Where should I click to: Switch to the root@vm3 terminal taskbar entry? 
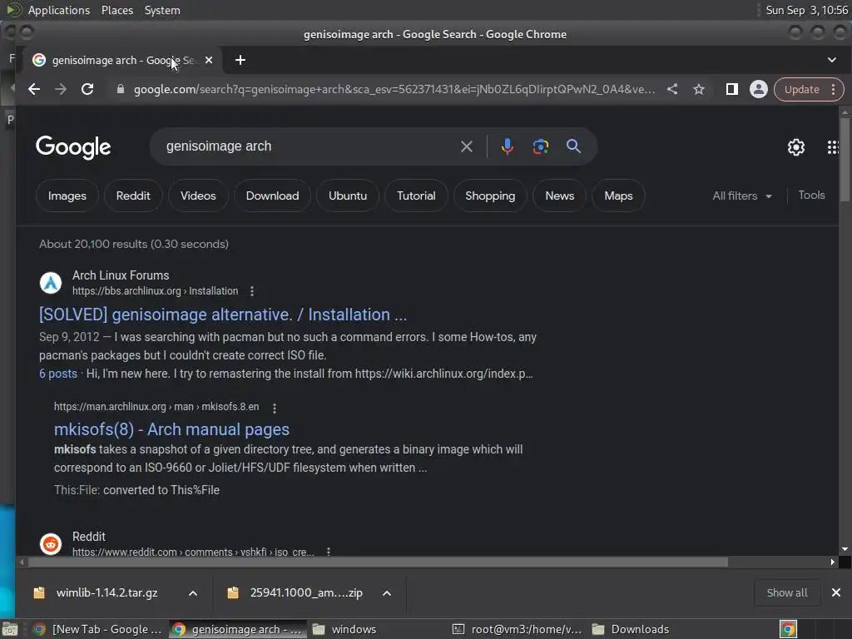tap(518, 629)
